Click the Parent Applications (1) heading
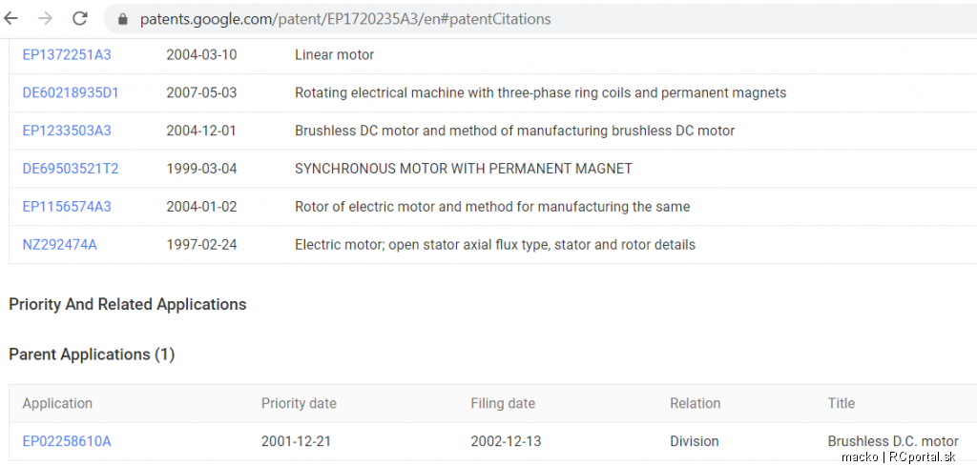The width and height of the screenshot is (977, 466). [92, 355]
